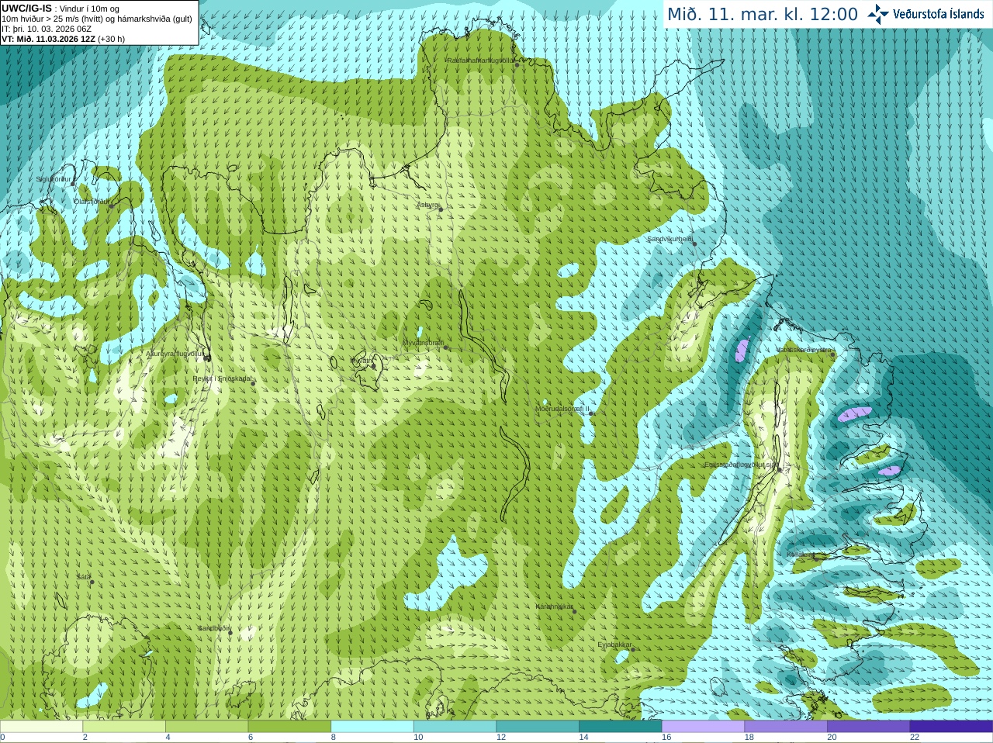This screenshot has height=743, width=993.
Task: Click the legend scale number 16
Action: 666,738
